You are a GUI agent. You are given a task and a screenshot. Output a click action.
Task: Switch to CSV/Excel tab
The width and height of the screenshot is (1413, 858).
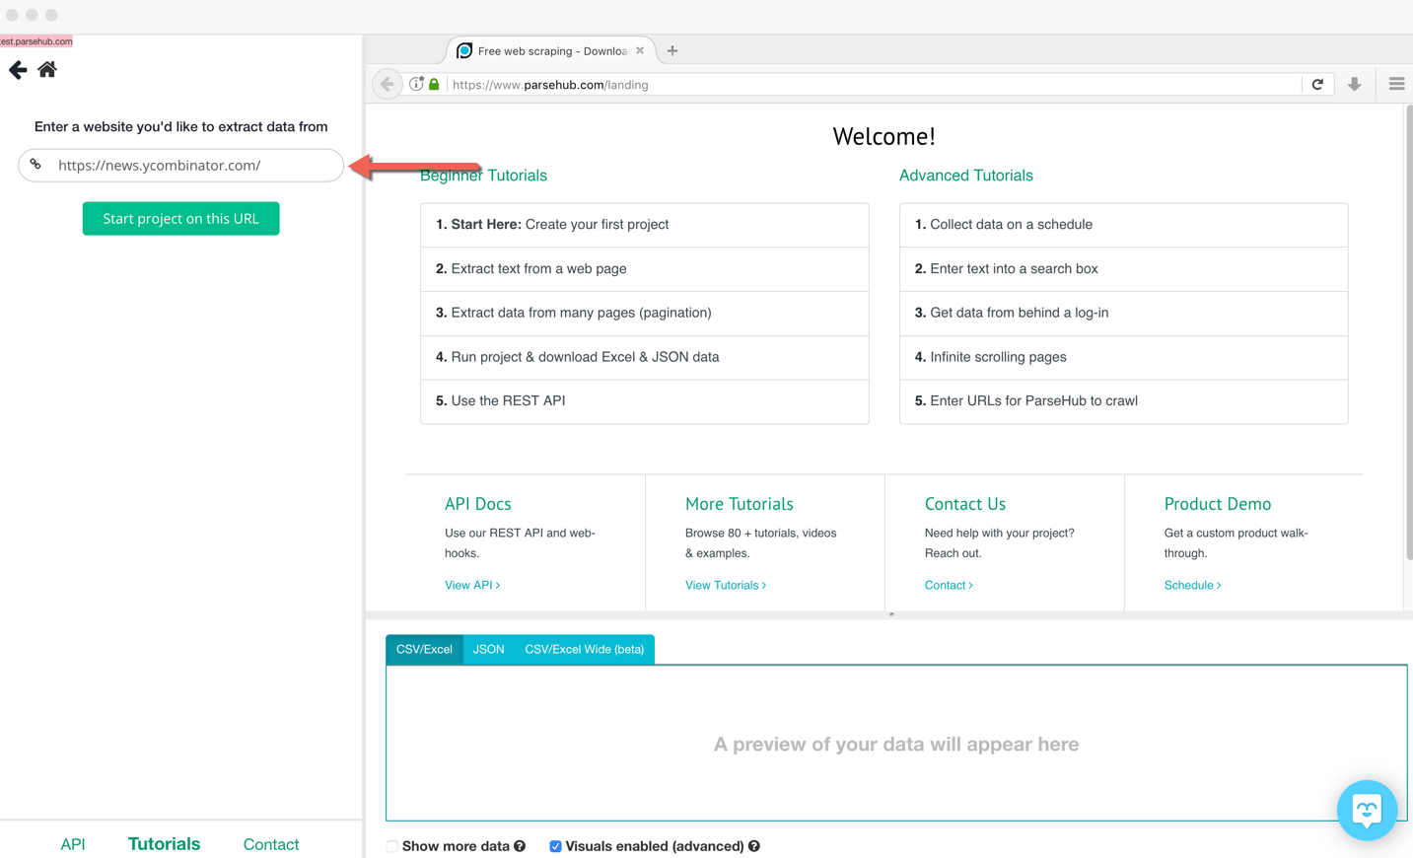point(424,649)
